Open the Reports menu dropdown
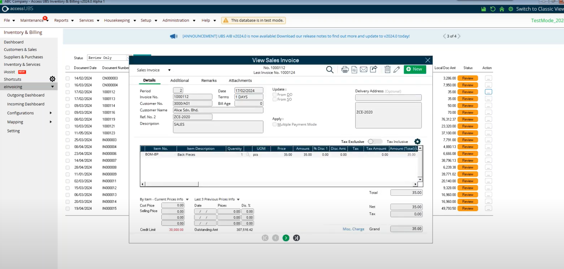The image size is (564, 269). coord(64,20)
